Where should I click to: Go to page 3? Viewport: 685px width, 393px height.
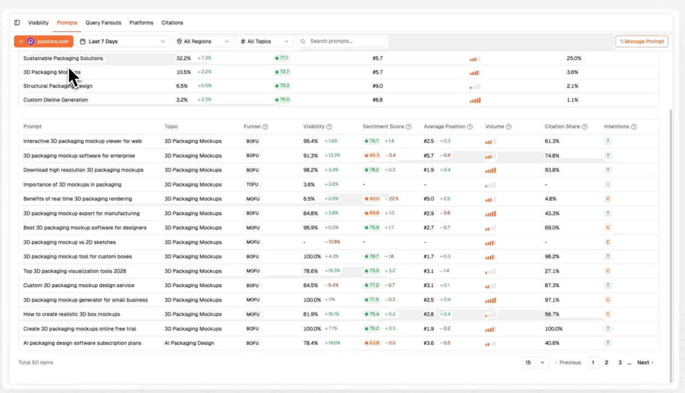point(620,362)
